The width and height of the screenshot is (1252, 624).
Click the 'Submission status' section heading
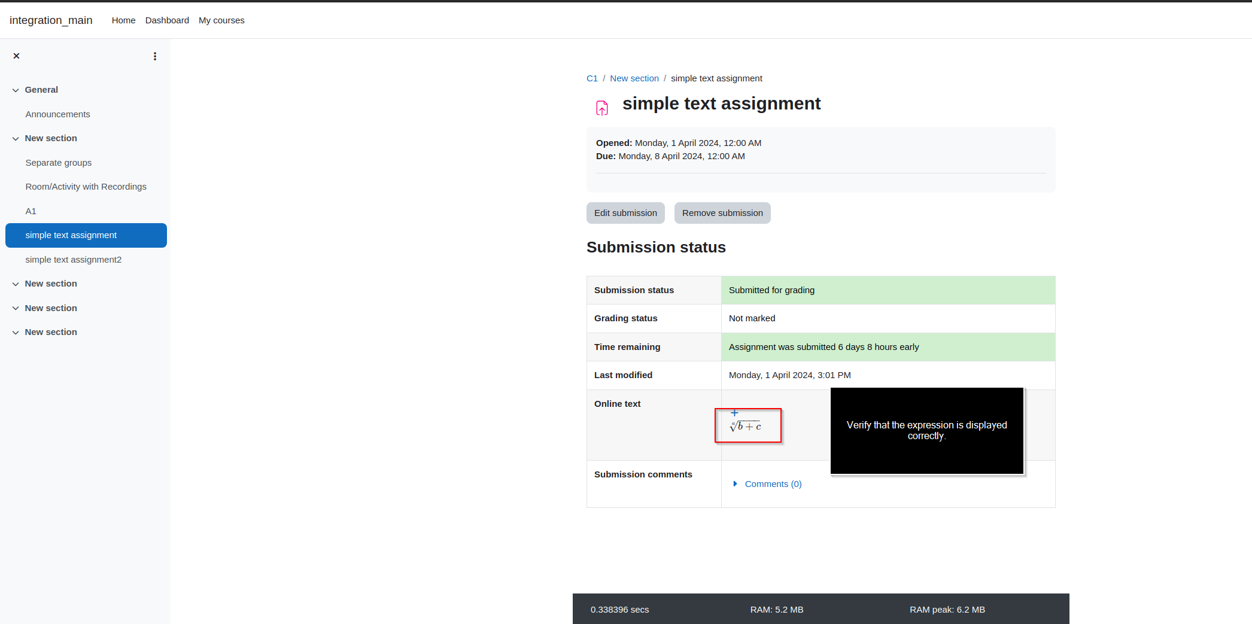[x=656, y=247]
